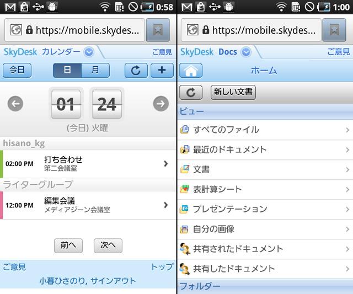Open ご意見 link in calendar footer

(14, 267)
